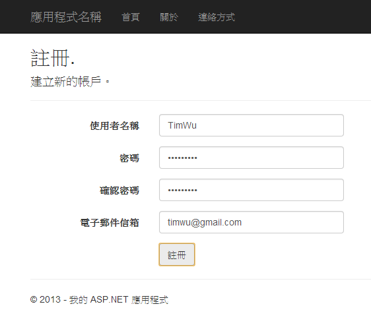Click the 電子郵件信箱 label
Viewport: 371px width, 329px height.
click(110, 223)
